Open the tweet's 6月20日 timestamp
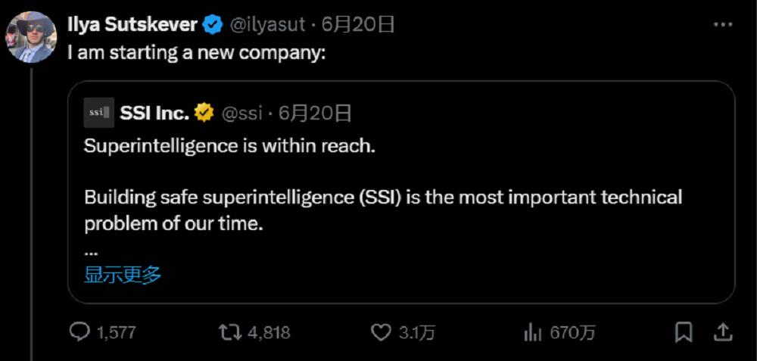This screenshot has width=757, height=361. click(x=358, y=24)
